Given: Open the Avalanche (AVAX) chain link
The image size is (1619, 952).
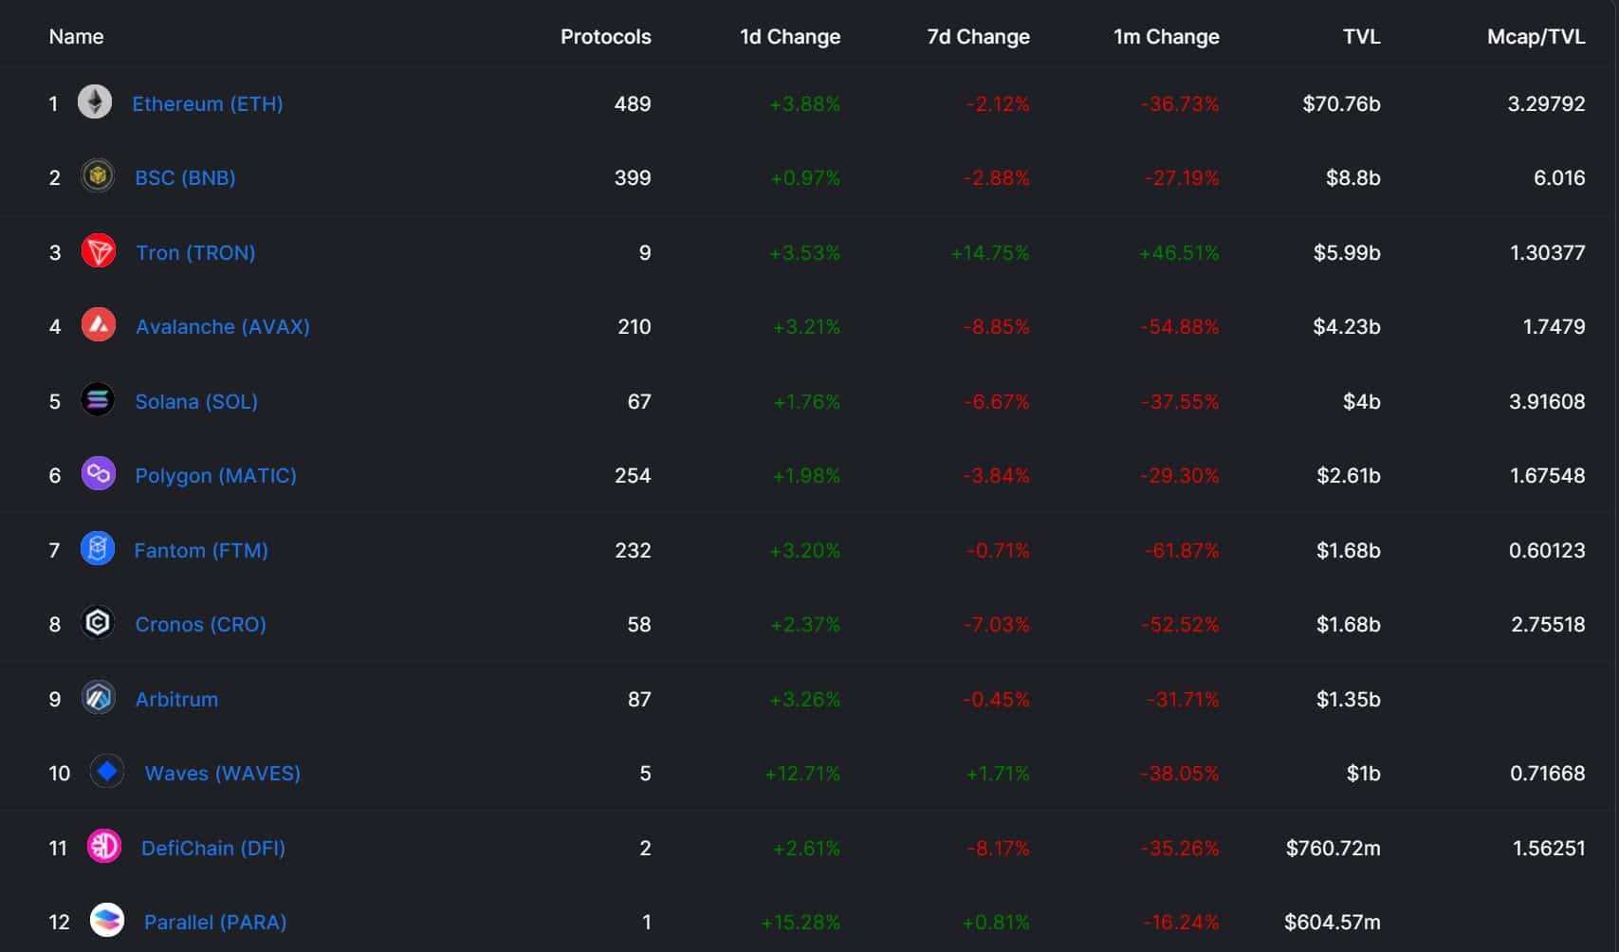Looking at the screenshot, I should 222,326.
